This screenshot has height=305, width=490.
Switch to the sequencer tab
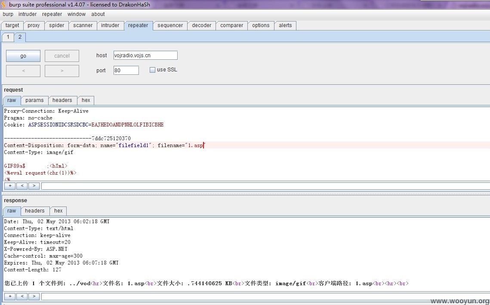click(x=170, y=26)
